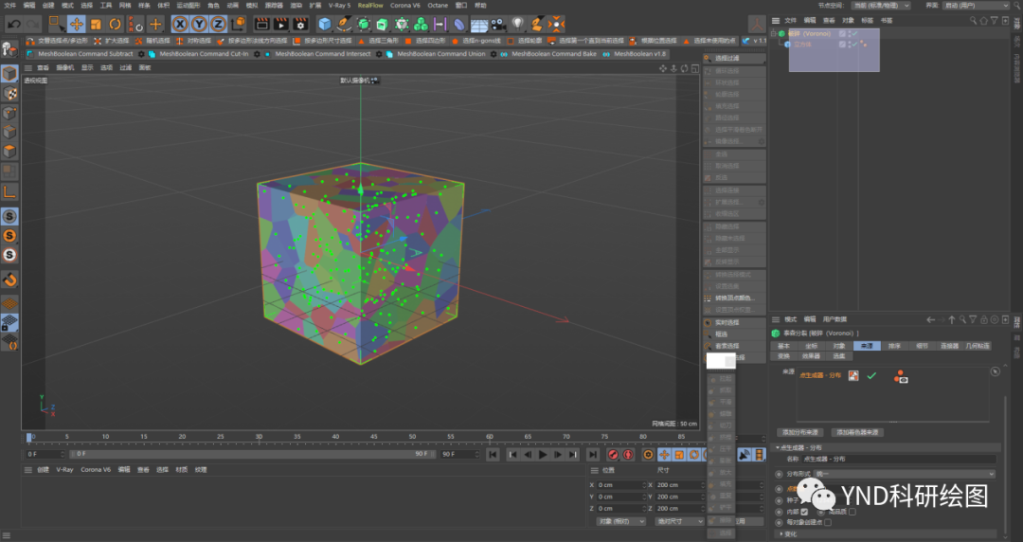This screenshot has width=1023, height=542.
Task: Click the play forward button
Action: tap(543, 455)
